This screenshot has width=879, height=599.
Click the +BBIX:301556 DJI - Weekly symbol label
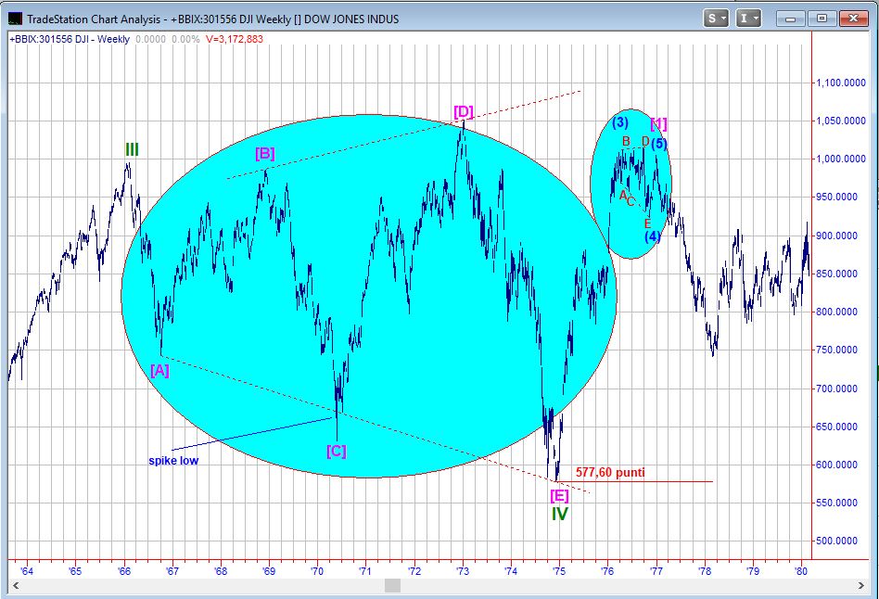click(70, 39)
